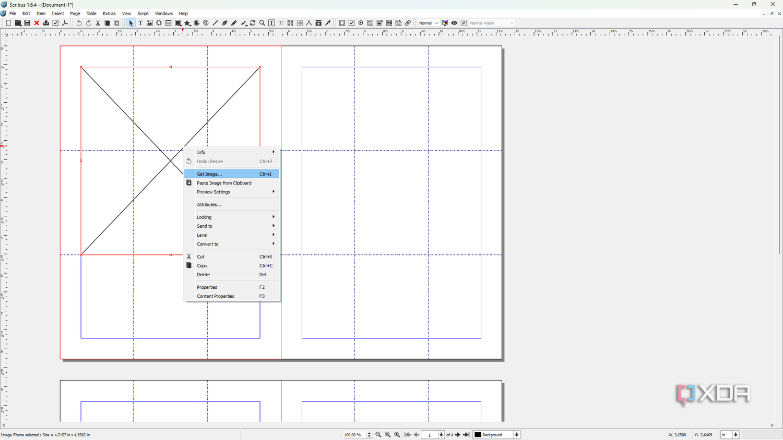Screen dimensions: 783x440
Task: Select the Arc tool
Action: (x=197, y=23)
